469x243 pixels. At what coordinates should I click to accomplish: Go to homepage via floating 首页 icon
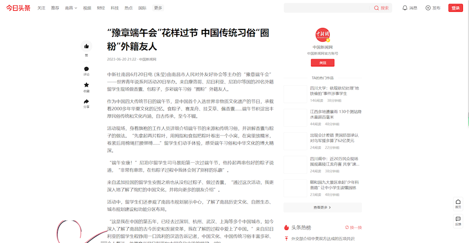tap(458, 202)
